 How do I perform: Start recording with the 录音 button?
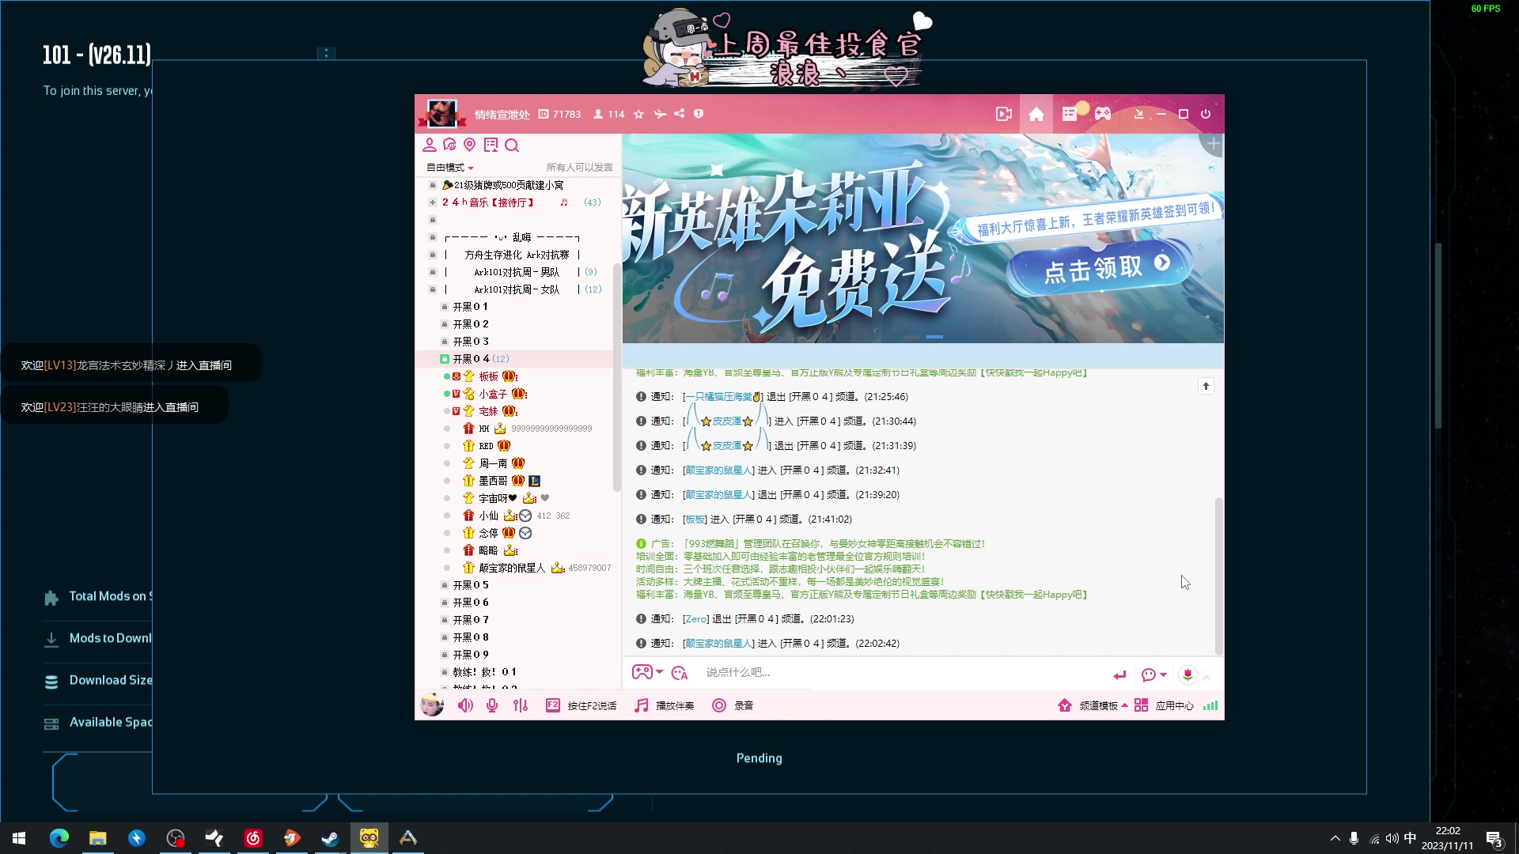click(x=733, y=705)
